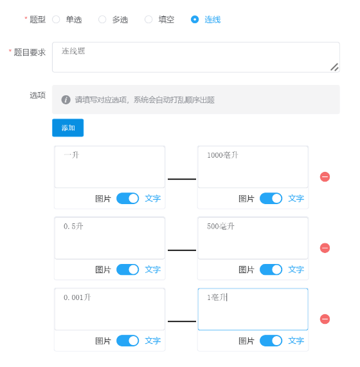
Task: Click the blue 添加 button
Action: pyautogui.click(x=67, y=127)
